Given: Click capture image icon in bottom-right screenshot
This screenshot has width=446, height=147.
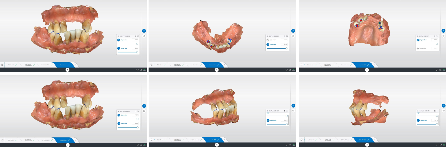Looking at the screenshot, I should point(444,111).
